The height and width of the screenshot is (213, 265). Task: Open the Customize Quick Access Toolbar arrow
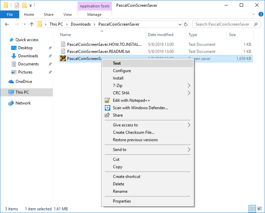30,6
